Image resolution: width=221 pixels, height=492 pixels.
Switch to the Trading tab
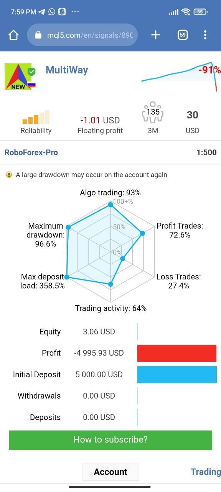coord(206,472)
